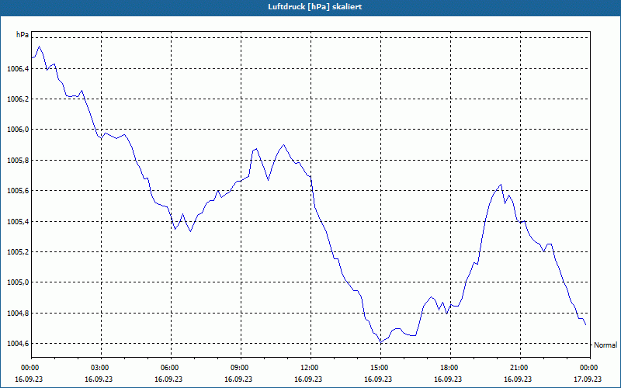This screenshot has width=621, height=388.
Task: Click the 16.09.23 date beneath 15:00
Action: (x=378, y=379)
